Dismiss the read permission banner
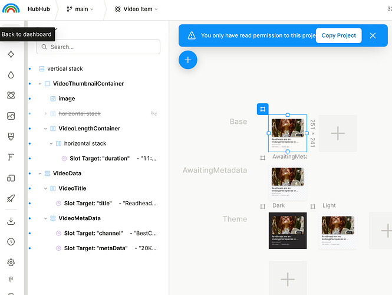This screenshot has height=295, width=392. pos(373,35)
